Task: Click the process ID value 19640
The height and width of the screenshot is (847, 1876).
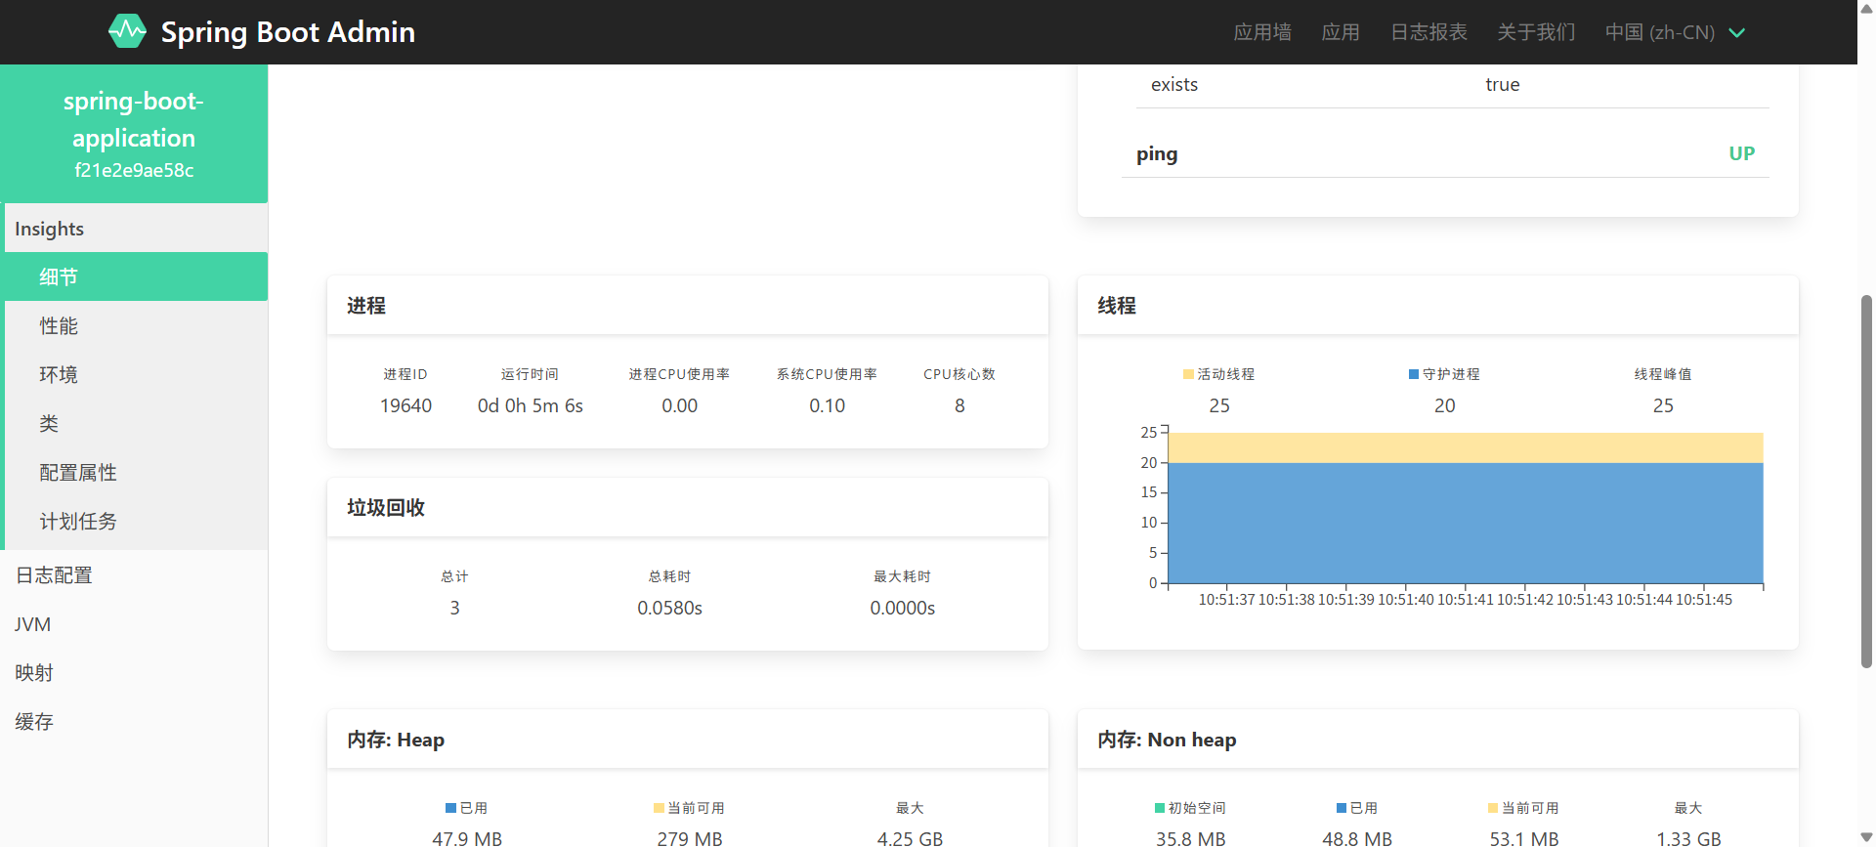Action: [405, 405]
